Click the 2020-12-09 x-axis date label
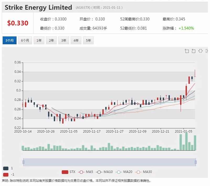The image size is (210, 186). [x=138, y=132]
